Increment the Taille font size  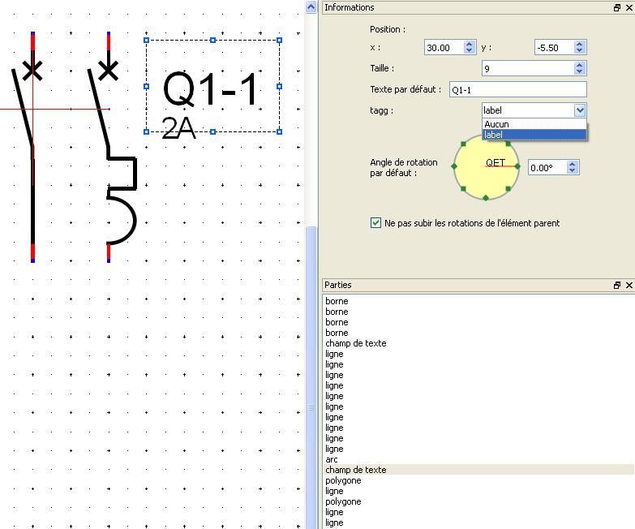[579, 65]
